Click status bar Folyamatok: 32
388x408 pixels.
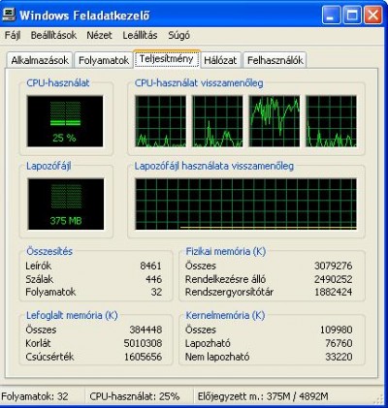tap(35, 396)
